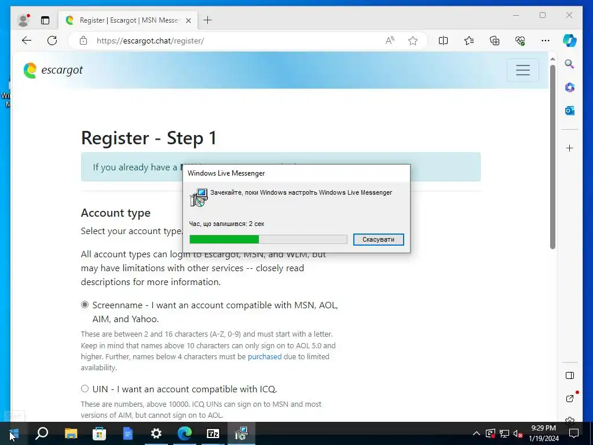Open the network tray icon
The image size is (593, 445).
tap(504, 433)
